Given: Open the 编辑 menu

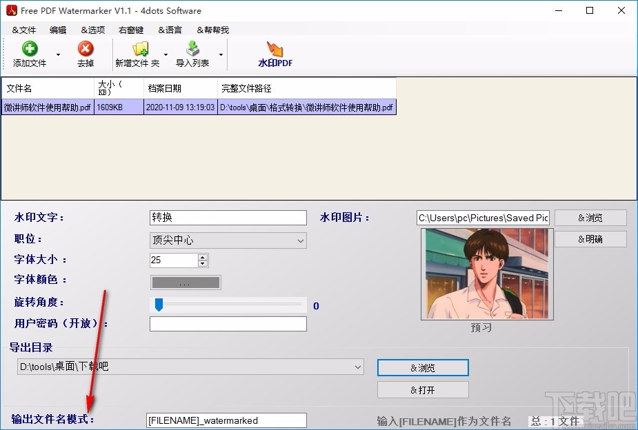Looking at the screenshot, I should pyautogui.click(x=58, y=30).
